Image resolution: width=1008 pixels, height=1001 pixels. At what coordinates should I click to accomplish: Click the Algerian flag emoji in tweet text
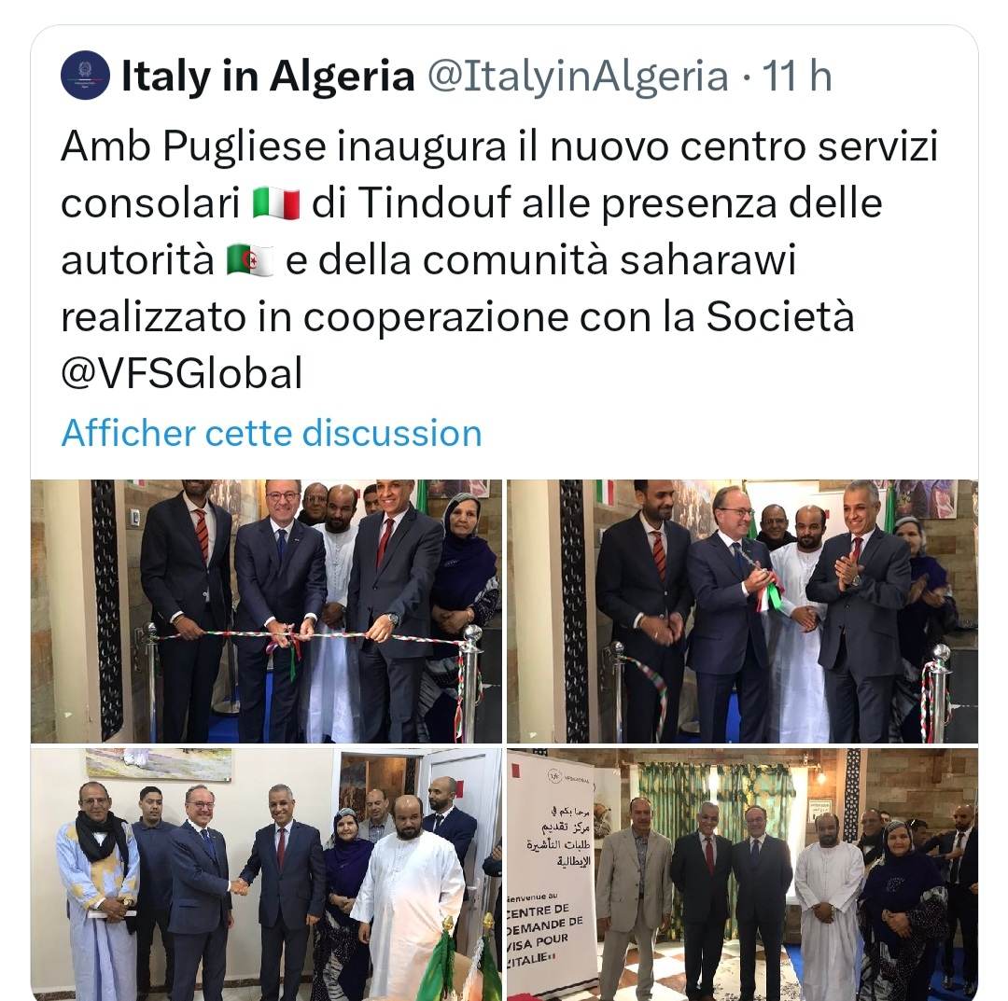click(251, 261)
